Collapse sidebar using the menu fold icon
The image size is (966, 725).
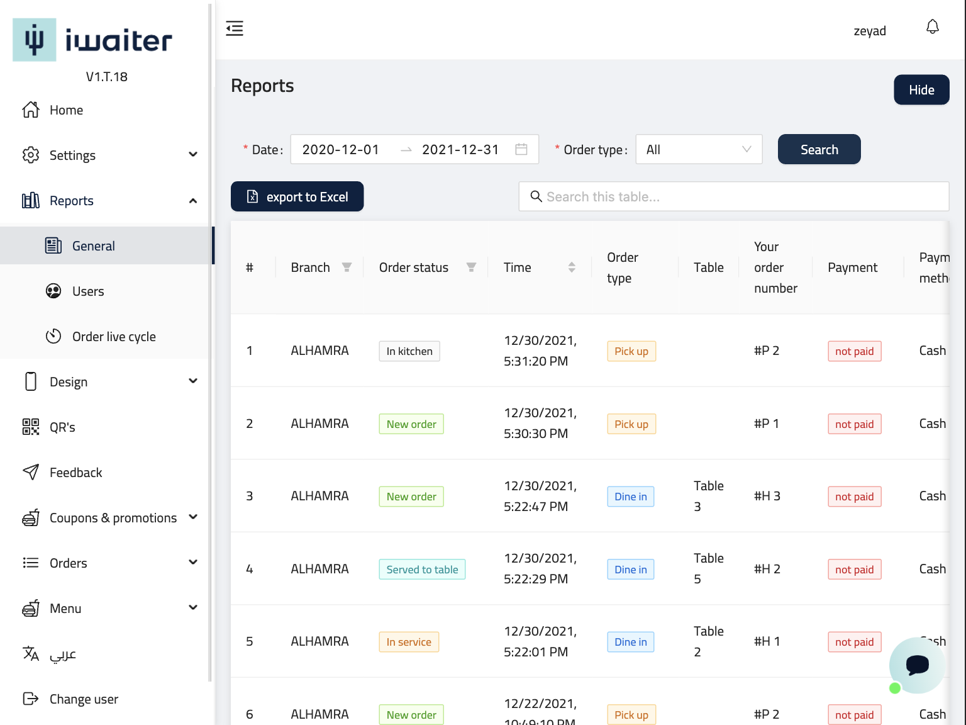point(235,28)
